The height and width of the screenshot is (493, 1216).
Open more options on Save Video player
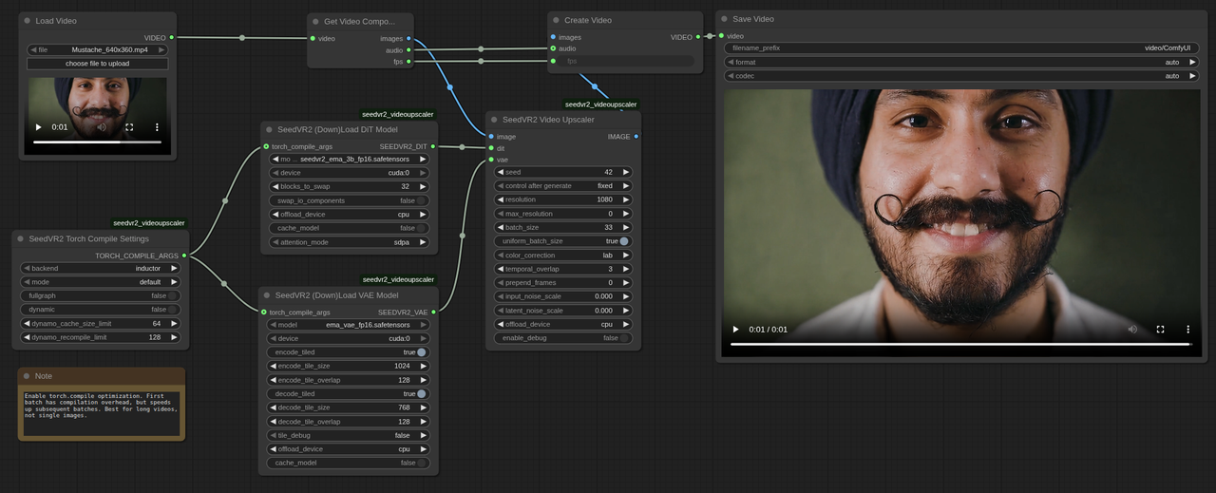pos(1187,330)
